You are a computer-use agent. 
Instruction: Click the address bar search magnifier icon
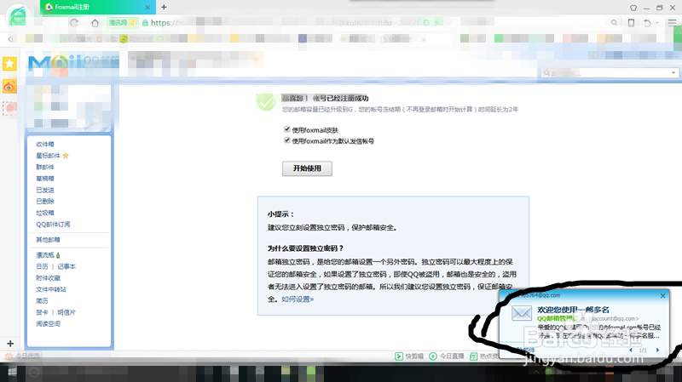(614, 23)
